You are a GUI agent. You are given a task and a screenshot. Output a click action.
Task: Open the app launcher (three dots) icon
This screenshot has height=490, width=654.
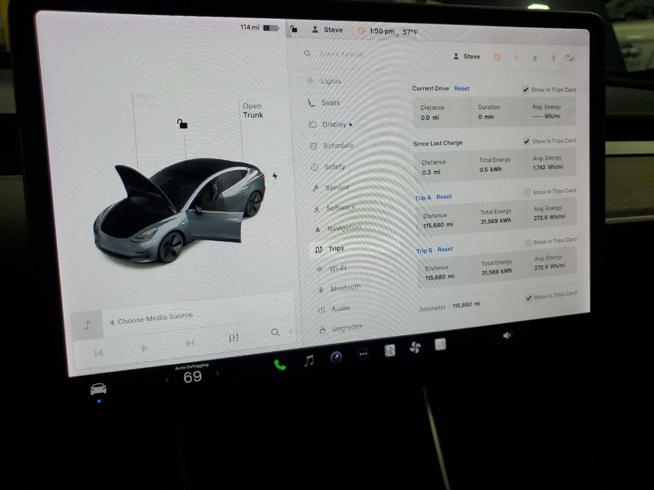coord(363,354)
